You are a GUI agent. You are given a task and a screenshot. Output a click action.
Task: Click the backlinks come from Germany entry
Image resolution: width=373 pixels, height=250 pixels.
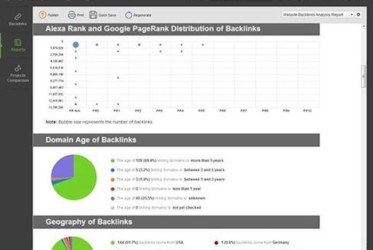255,243
